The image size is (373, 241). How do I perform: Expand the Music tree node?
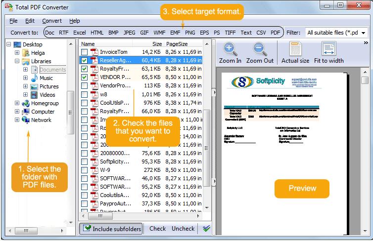click(x=25, y=78)
